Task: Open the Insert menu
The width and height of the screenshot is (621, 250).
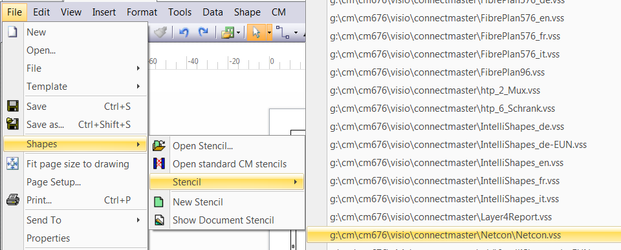Action: pyautogui.click(x=104, y=12)
